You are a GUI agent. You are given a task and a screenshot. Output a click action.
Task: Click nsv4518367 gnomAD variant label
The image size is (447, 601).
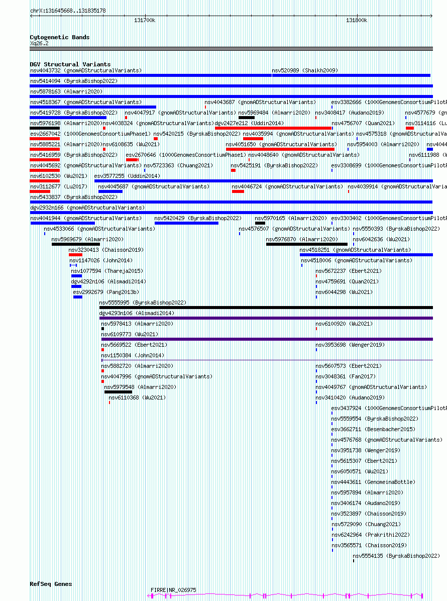click(x=86, y=102)
